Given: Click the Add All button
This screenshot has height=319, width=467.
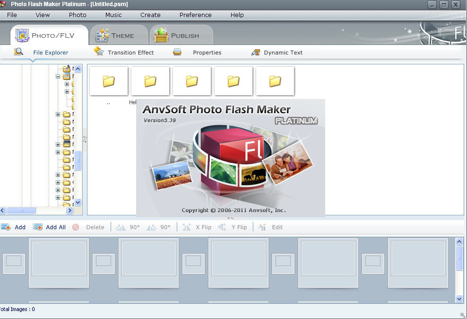Looking at the screenshot, I should pos(49,227).
